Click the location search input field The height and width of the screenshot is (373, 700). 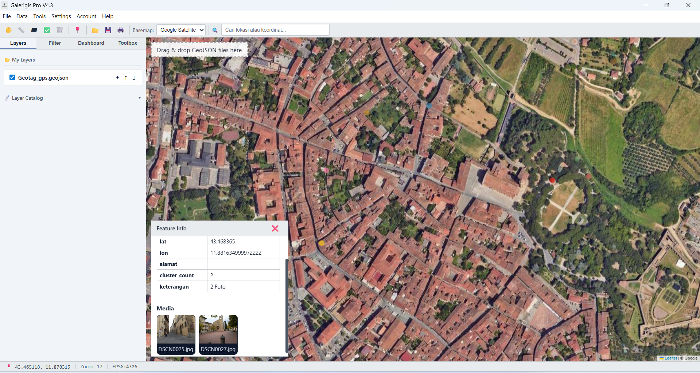(x=275, y=30)
